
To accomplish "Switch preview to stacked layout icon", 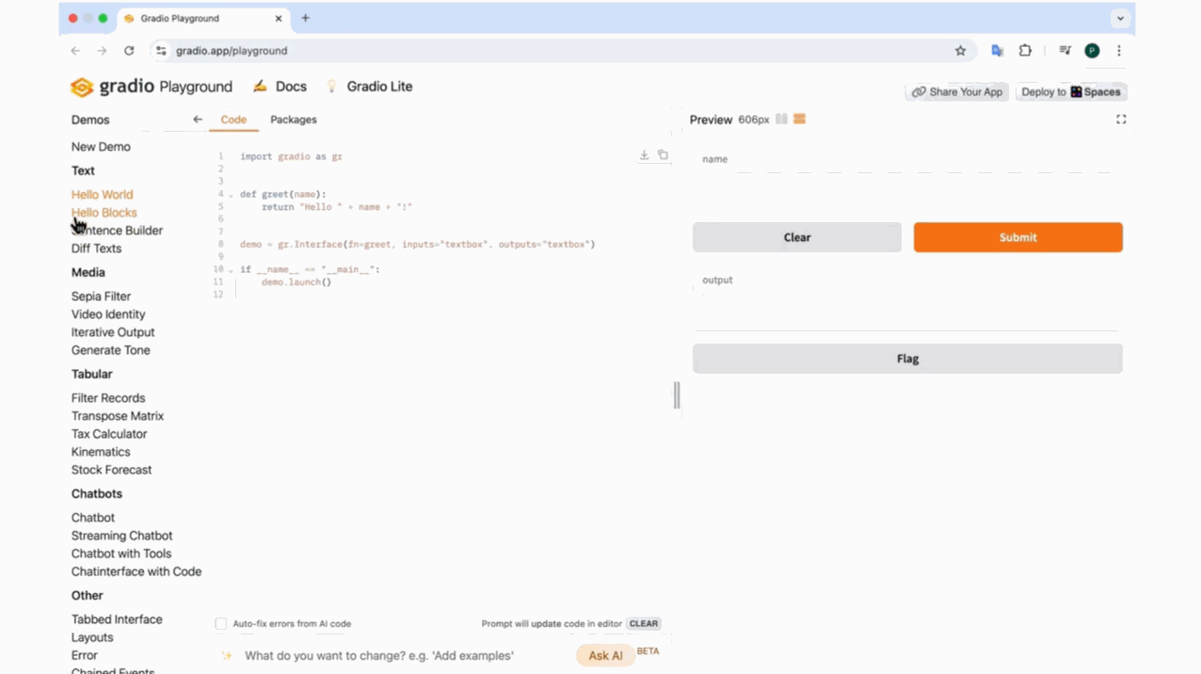I will click(799, 120).
